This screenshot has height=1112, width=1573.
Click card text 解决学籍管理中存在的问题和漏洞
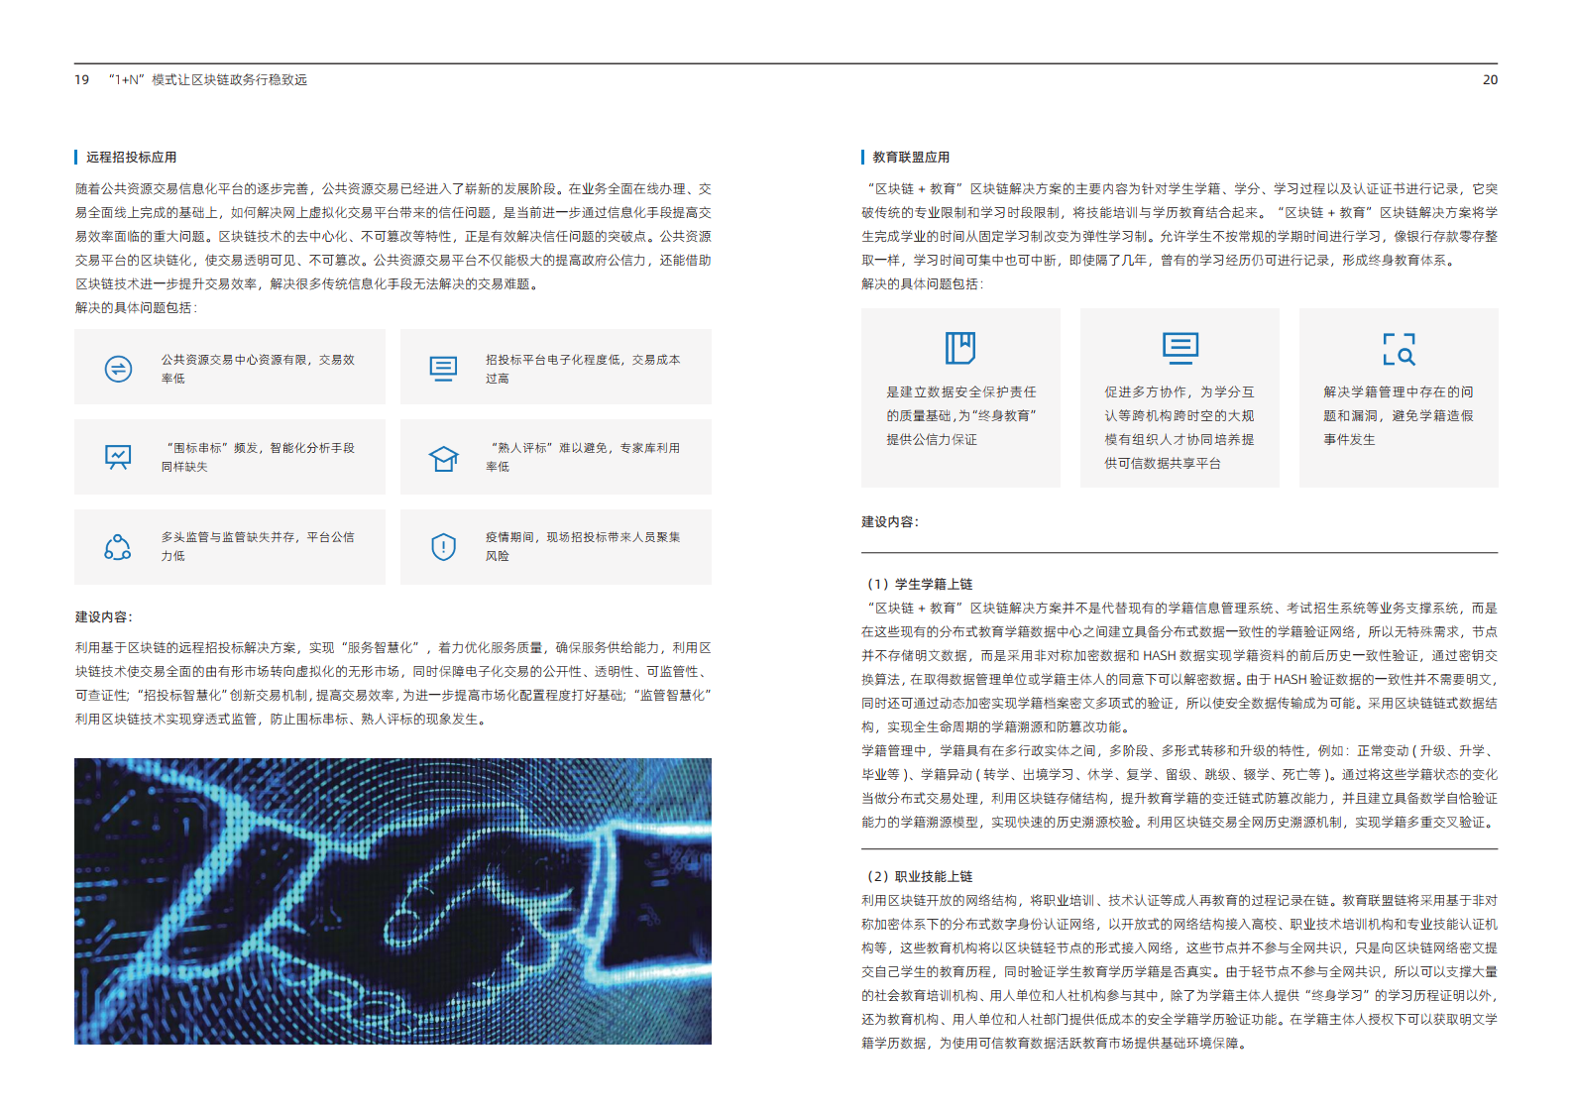[x=1399, y=415]
